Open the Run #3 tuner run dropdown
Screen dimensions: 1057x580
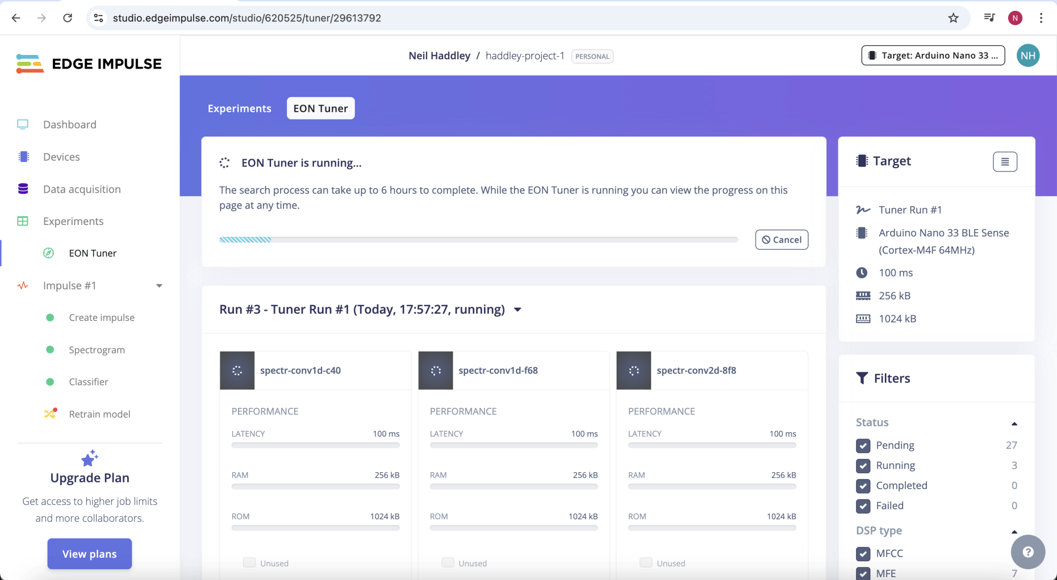(518, 310)
